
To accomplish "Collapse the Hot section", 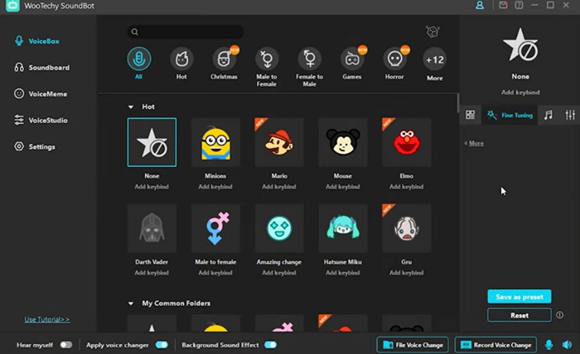I will click(x=131, y=107).
